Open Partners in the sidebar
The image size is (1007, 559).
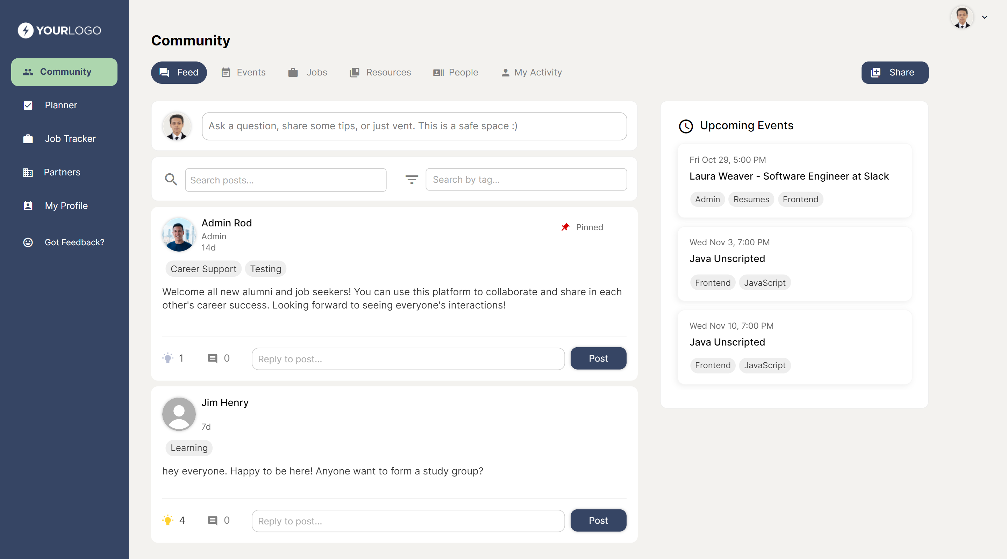[64, 172]
